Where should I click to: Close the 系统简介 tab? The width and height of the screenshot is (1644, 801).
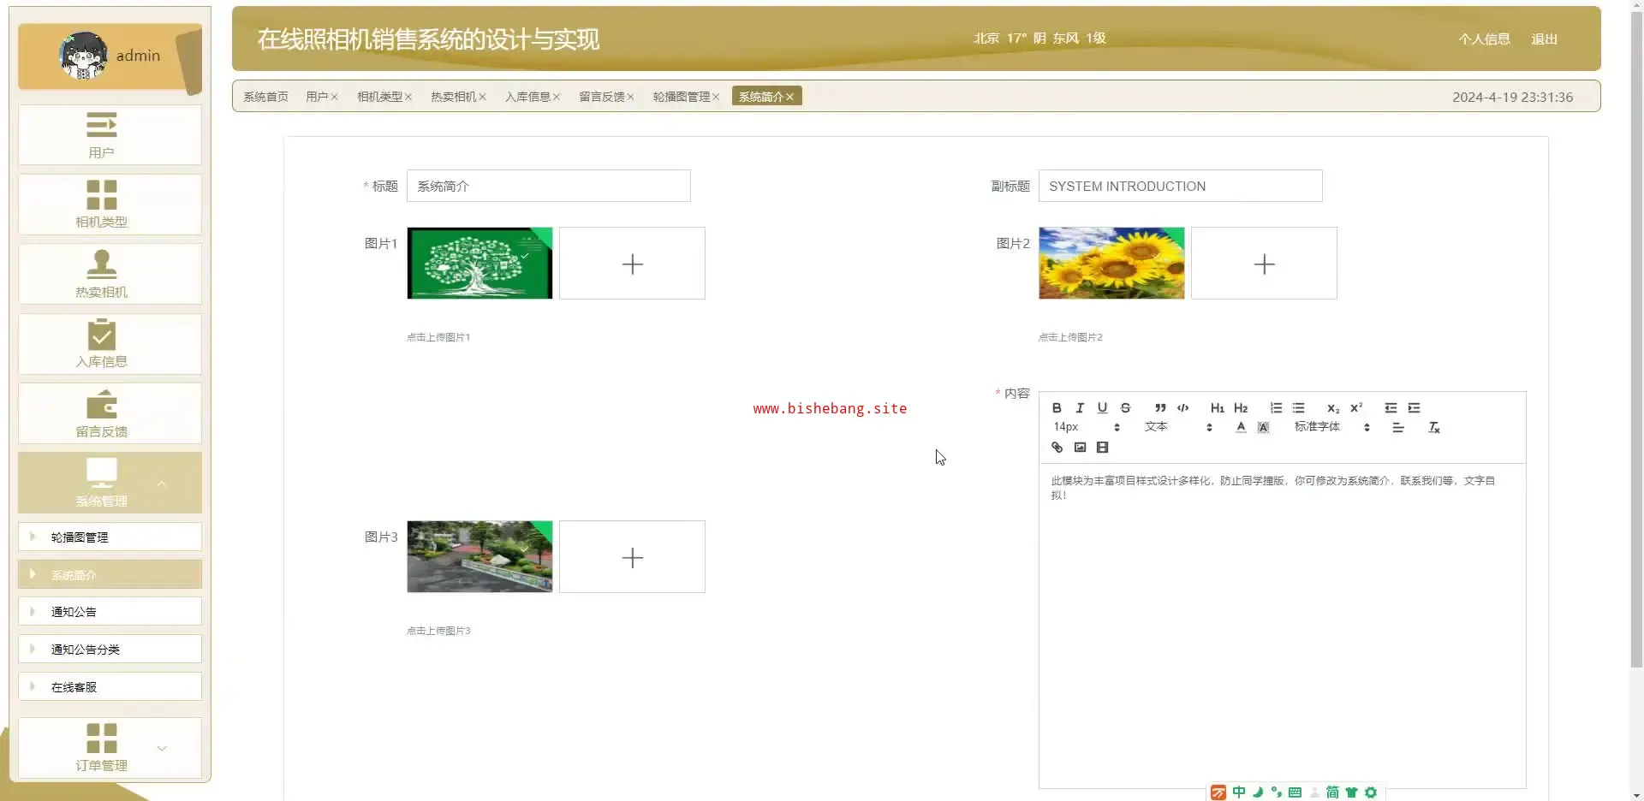pos(789,97)
